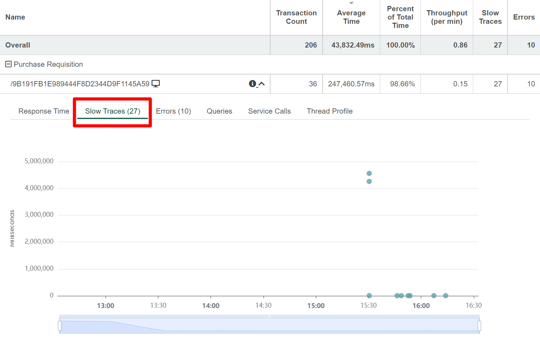Click the Name column header

point(15,17)
